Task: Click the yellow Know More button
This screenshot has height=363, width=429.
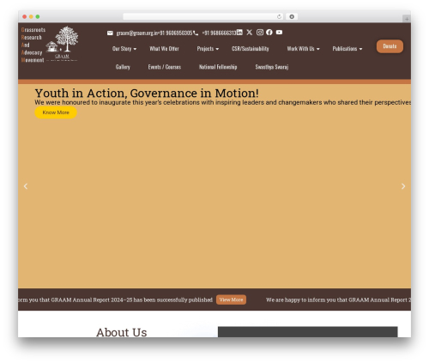Action: click(x=56, y=112)
